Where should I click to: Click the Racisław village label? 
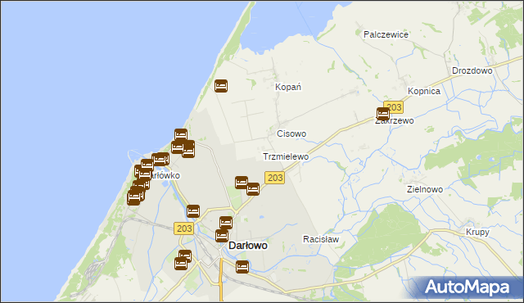[x=321, y=239]
